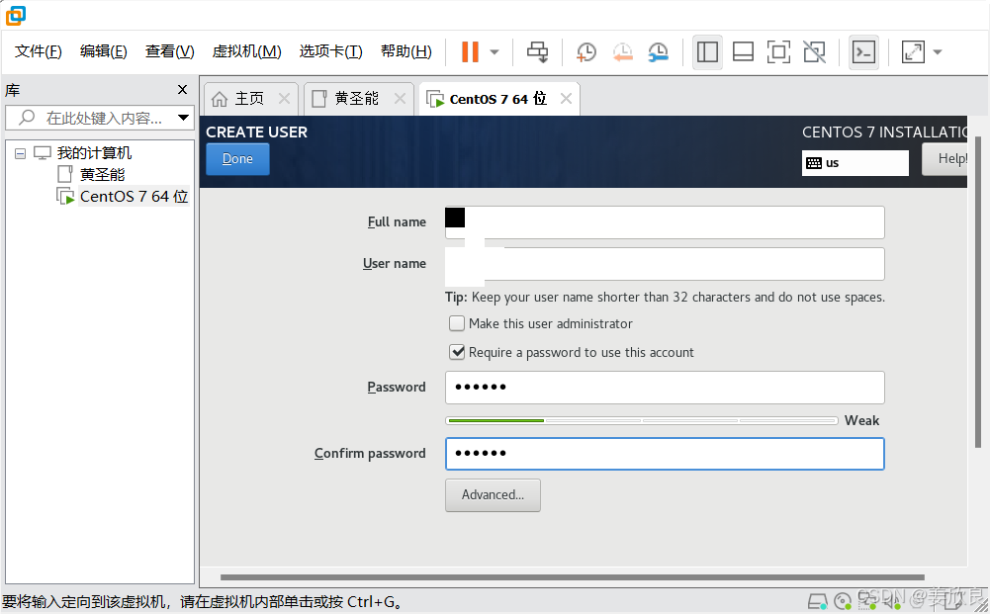Click the User name input field
Image resolution: width=990 pixels, height=614 pixels.
click(665, 264)
